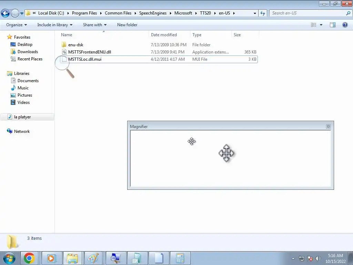Expand the arrow after en-US breadcrumb
Image resolution: width=353 pixels, height=265 pixels.
coord(234,13)
